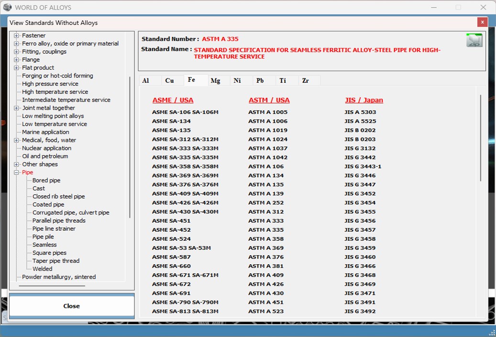Expand the Flange tree node
Screen dimensions: 496x337
tap(16, 59)
